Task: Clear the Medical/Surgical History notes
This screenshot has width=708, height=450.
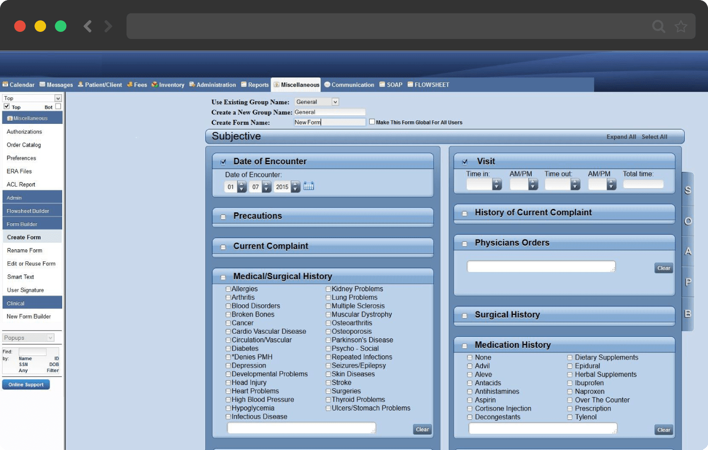Action: [422, 429]
